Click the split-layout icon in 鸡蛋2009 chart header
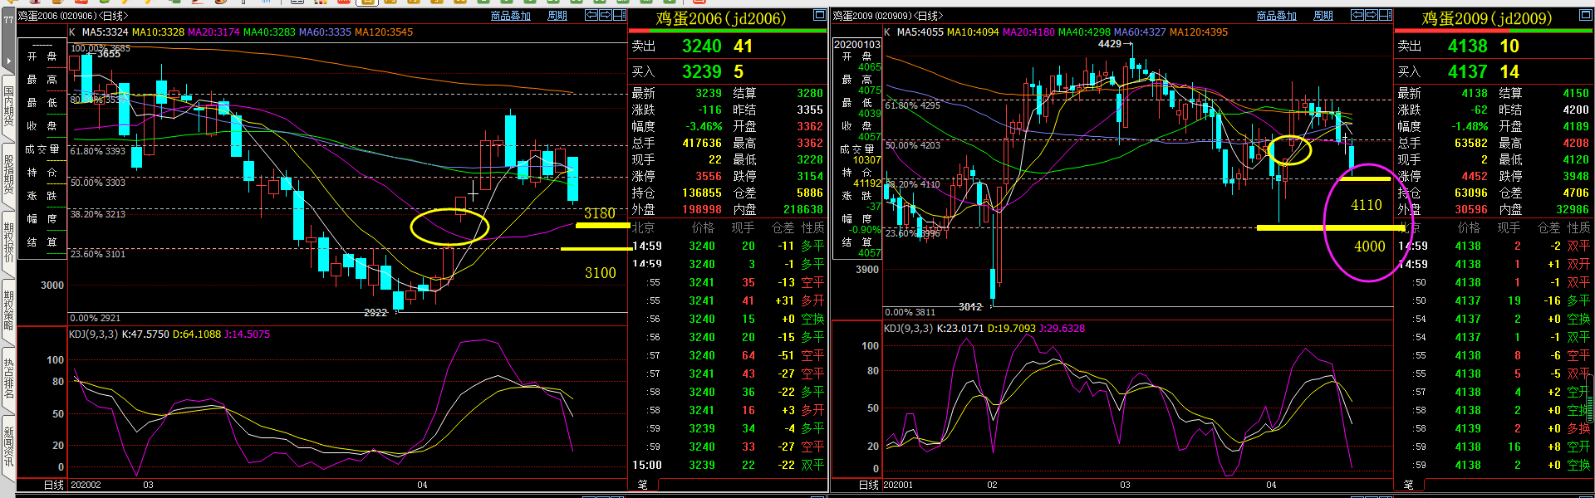This screenshot has width=1595, height=498. click(x=1385, y=15)
